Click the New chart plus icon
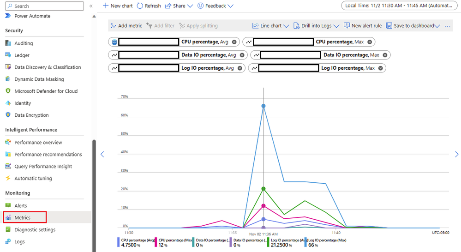 (x=106, y=6)
